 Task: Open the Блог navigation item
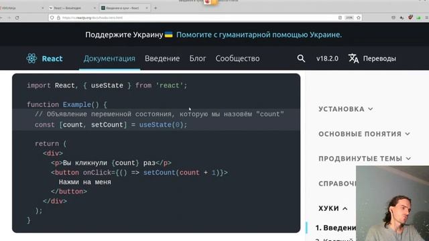pos(198,58)
